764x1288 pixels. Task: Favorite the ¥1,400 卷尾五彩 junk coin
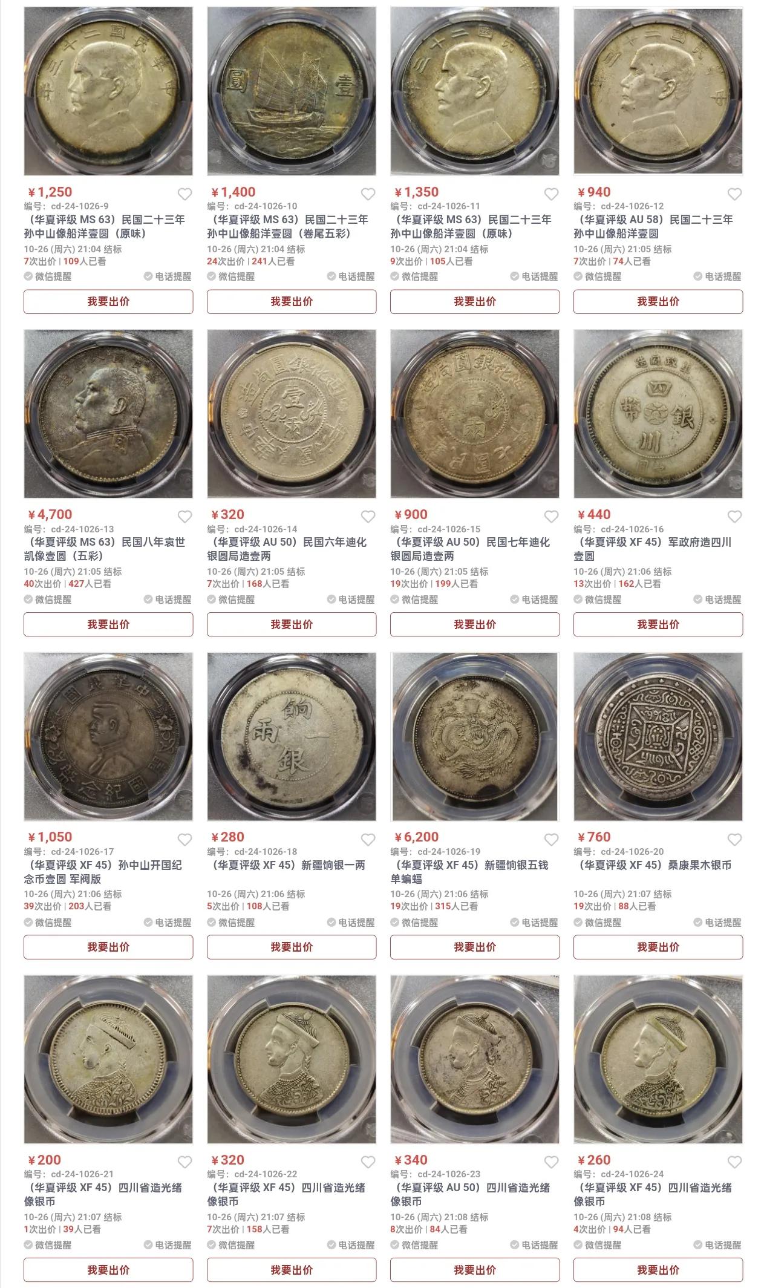368,194
